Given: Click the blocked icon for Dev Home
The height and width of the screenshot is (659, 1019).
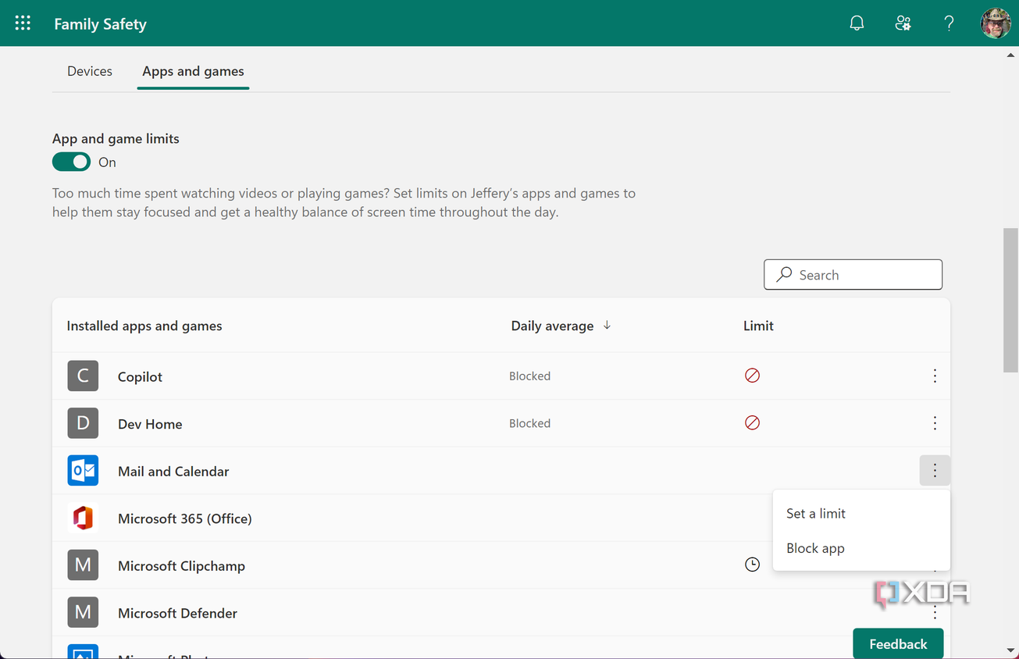Looking at the screenshot, I should point(752,423).
